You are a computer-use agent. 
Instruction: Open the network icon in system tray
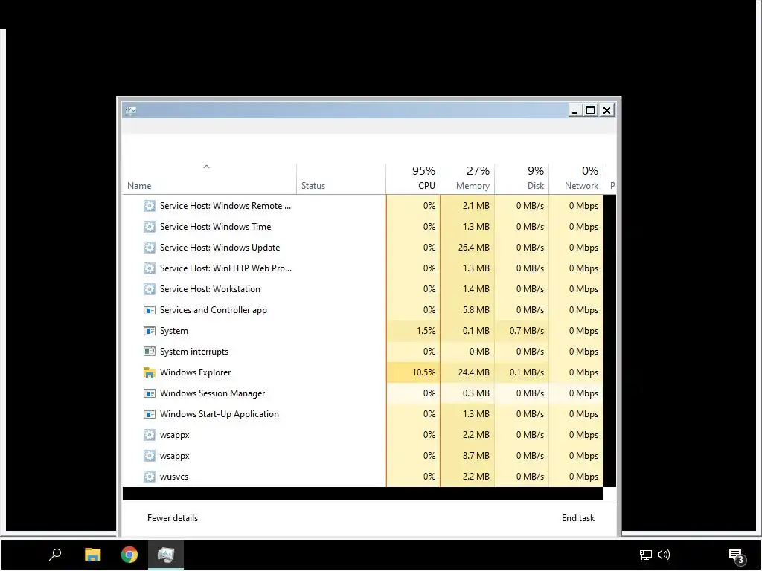pyautogui.click(x=645, y=555)
